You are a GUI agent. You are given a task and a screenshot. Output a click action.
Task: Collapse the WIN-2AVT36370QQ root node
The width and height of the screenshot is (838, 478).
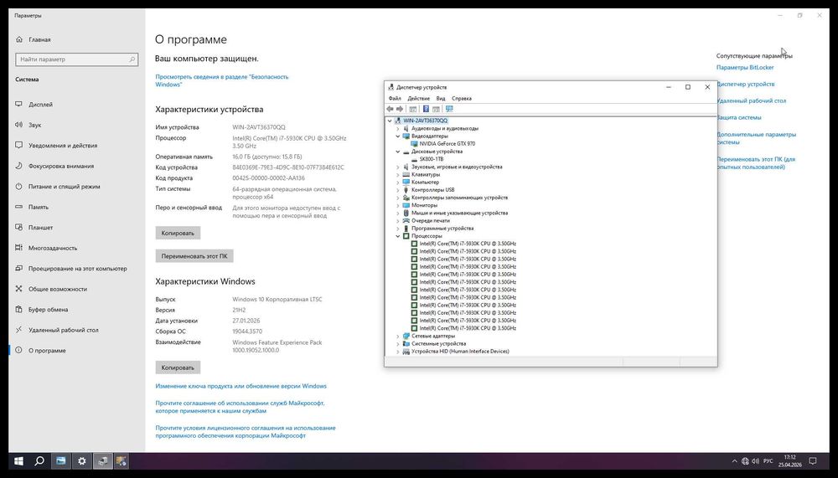click(390, 121)
